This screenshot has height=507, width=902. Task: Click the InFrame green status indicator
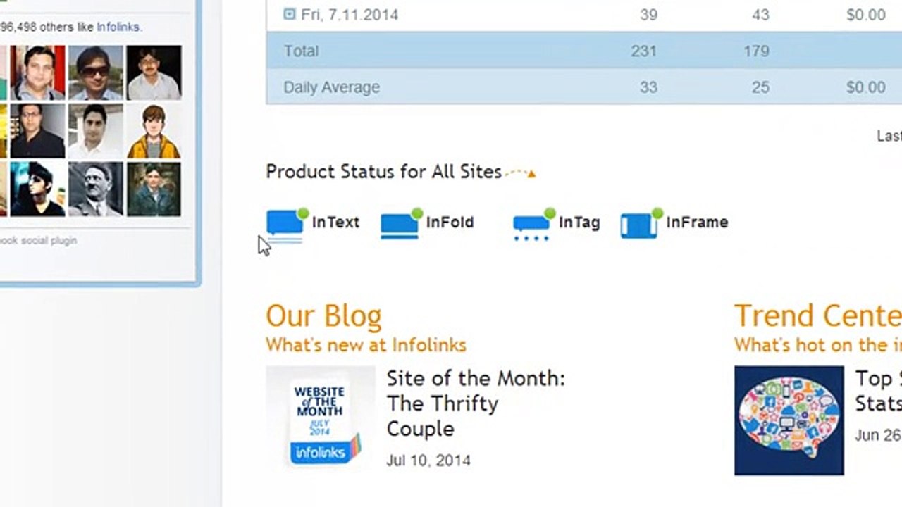657,213
